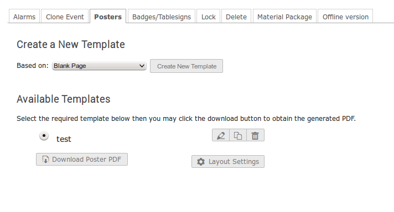The image size is (394, 212).
Task: Click the Create New Template button
Action: tap(186, 66)
